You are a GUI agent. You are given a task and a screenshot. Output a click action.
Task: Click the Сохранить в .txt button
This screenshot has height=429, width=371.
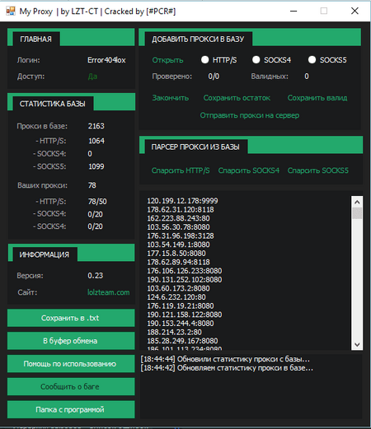[x=71, y=318]
